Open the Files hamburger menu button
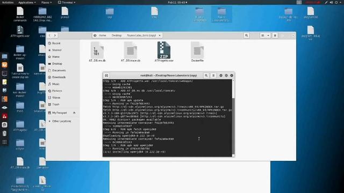 [275, 35]
